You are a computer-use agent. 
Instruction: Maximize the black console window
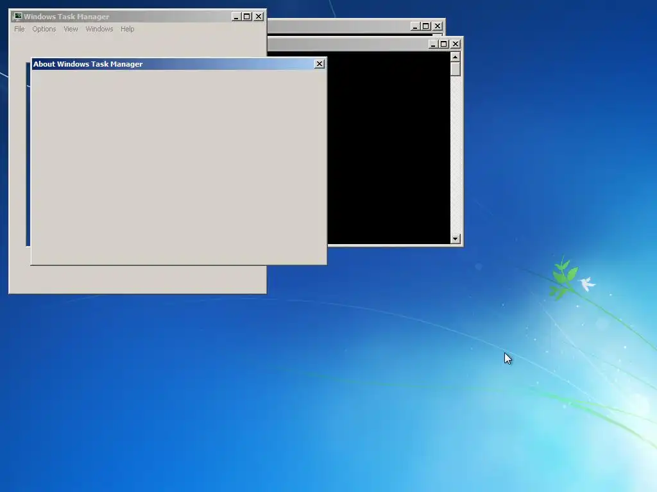[444, 44]
